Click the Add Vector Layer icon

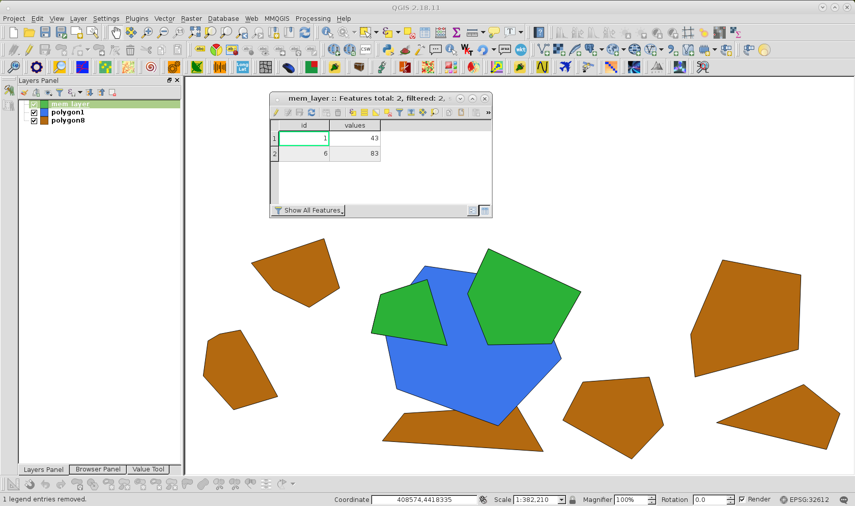544,50
